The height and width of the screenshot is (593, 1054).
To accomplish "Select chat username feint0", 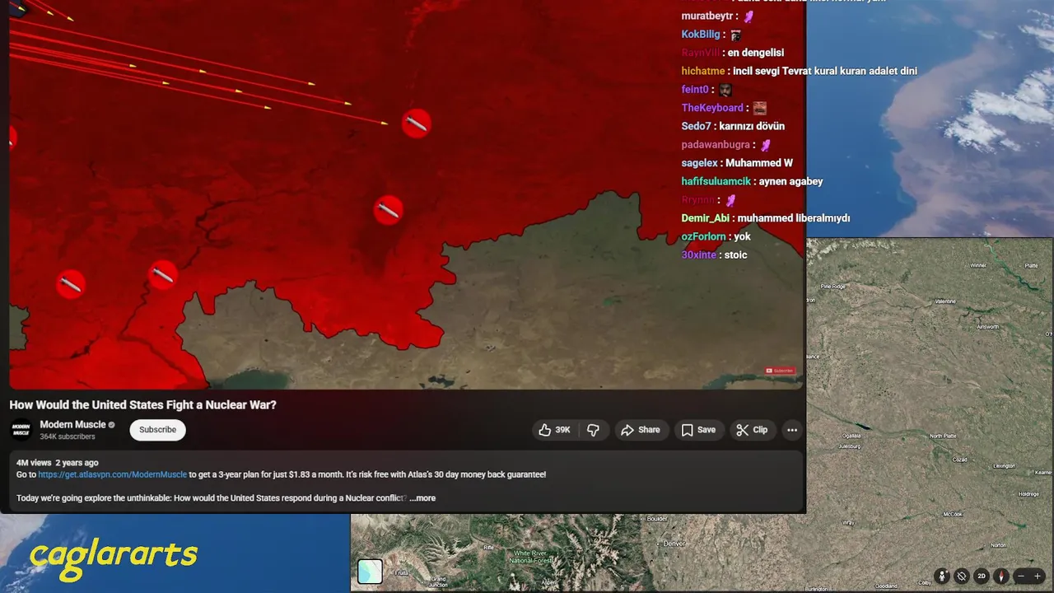I will 695,90.
